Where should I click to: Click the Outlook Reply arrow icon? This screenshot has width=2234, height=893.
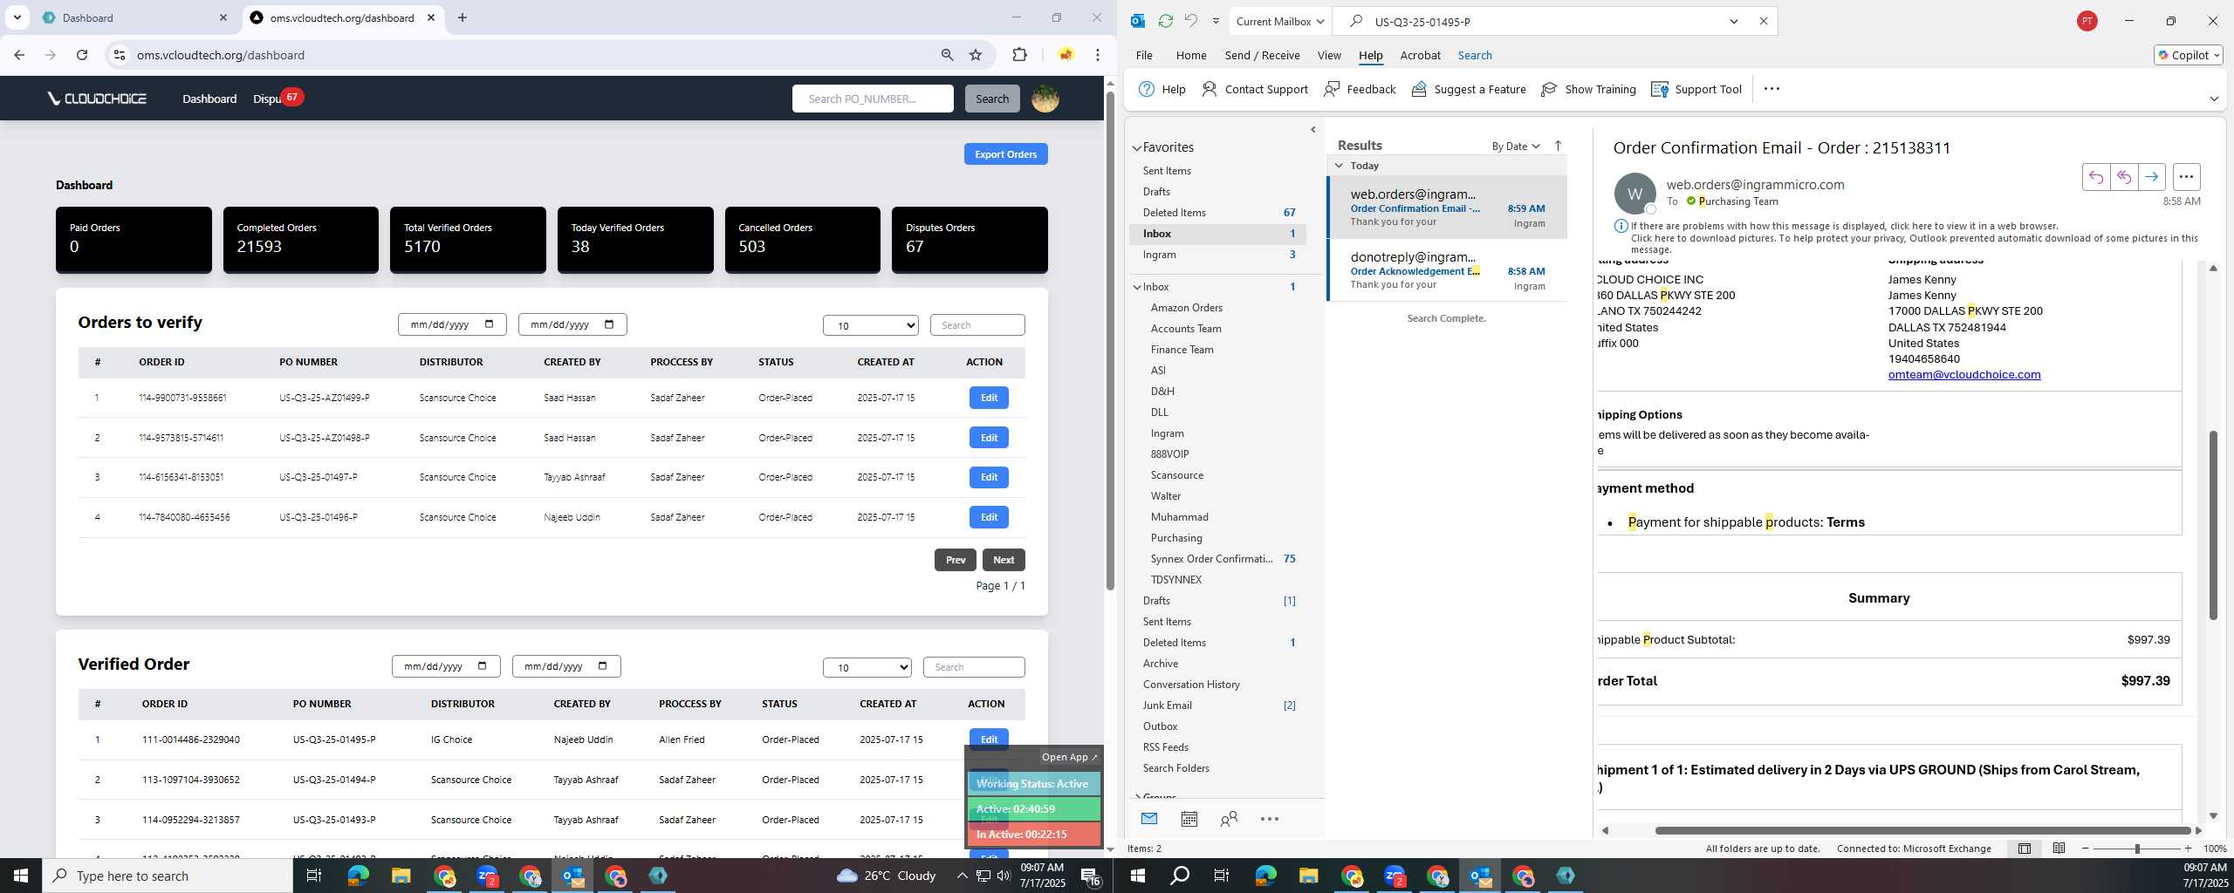coord(2095,177)
